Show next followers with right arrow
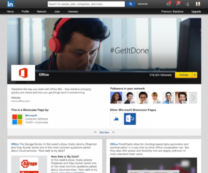The image size is (208, 173). pos(193,98)
